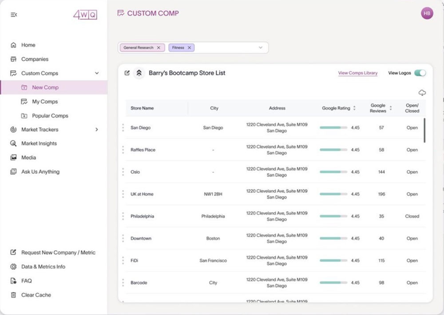Click the San Francisco city cell

coord(213,260)
